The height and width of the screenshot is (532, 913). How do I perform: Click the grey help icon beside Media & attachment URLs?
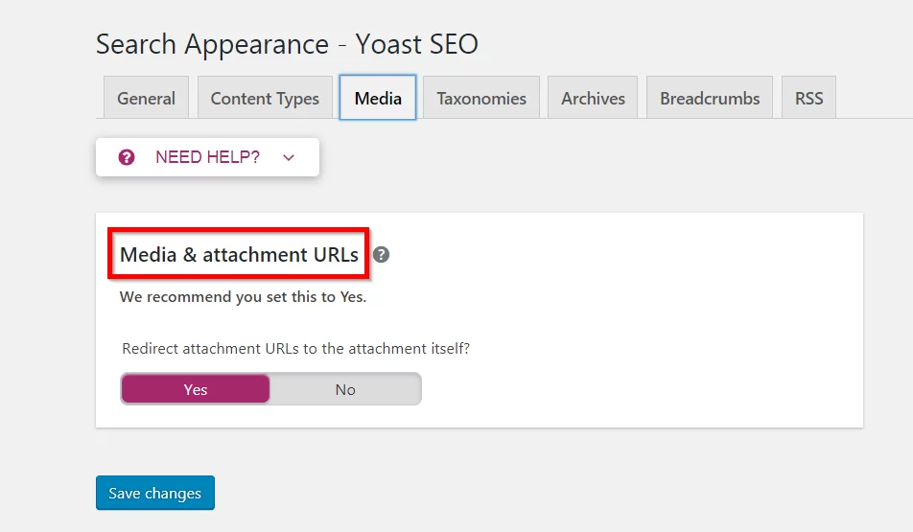381,254
